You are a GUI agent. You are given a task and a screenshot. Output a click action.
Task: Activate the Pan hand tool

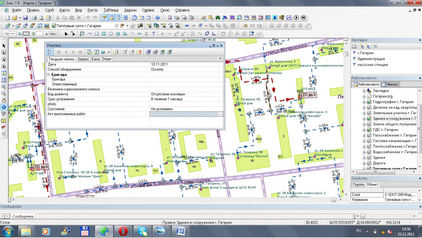coord(4,100)
